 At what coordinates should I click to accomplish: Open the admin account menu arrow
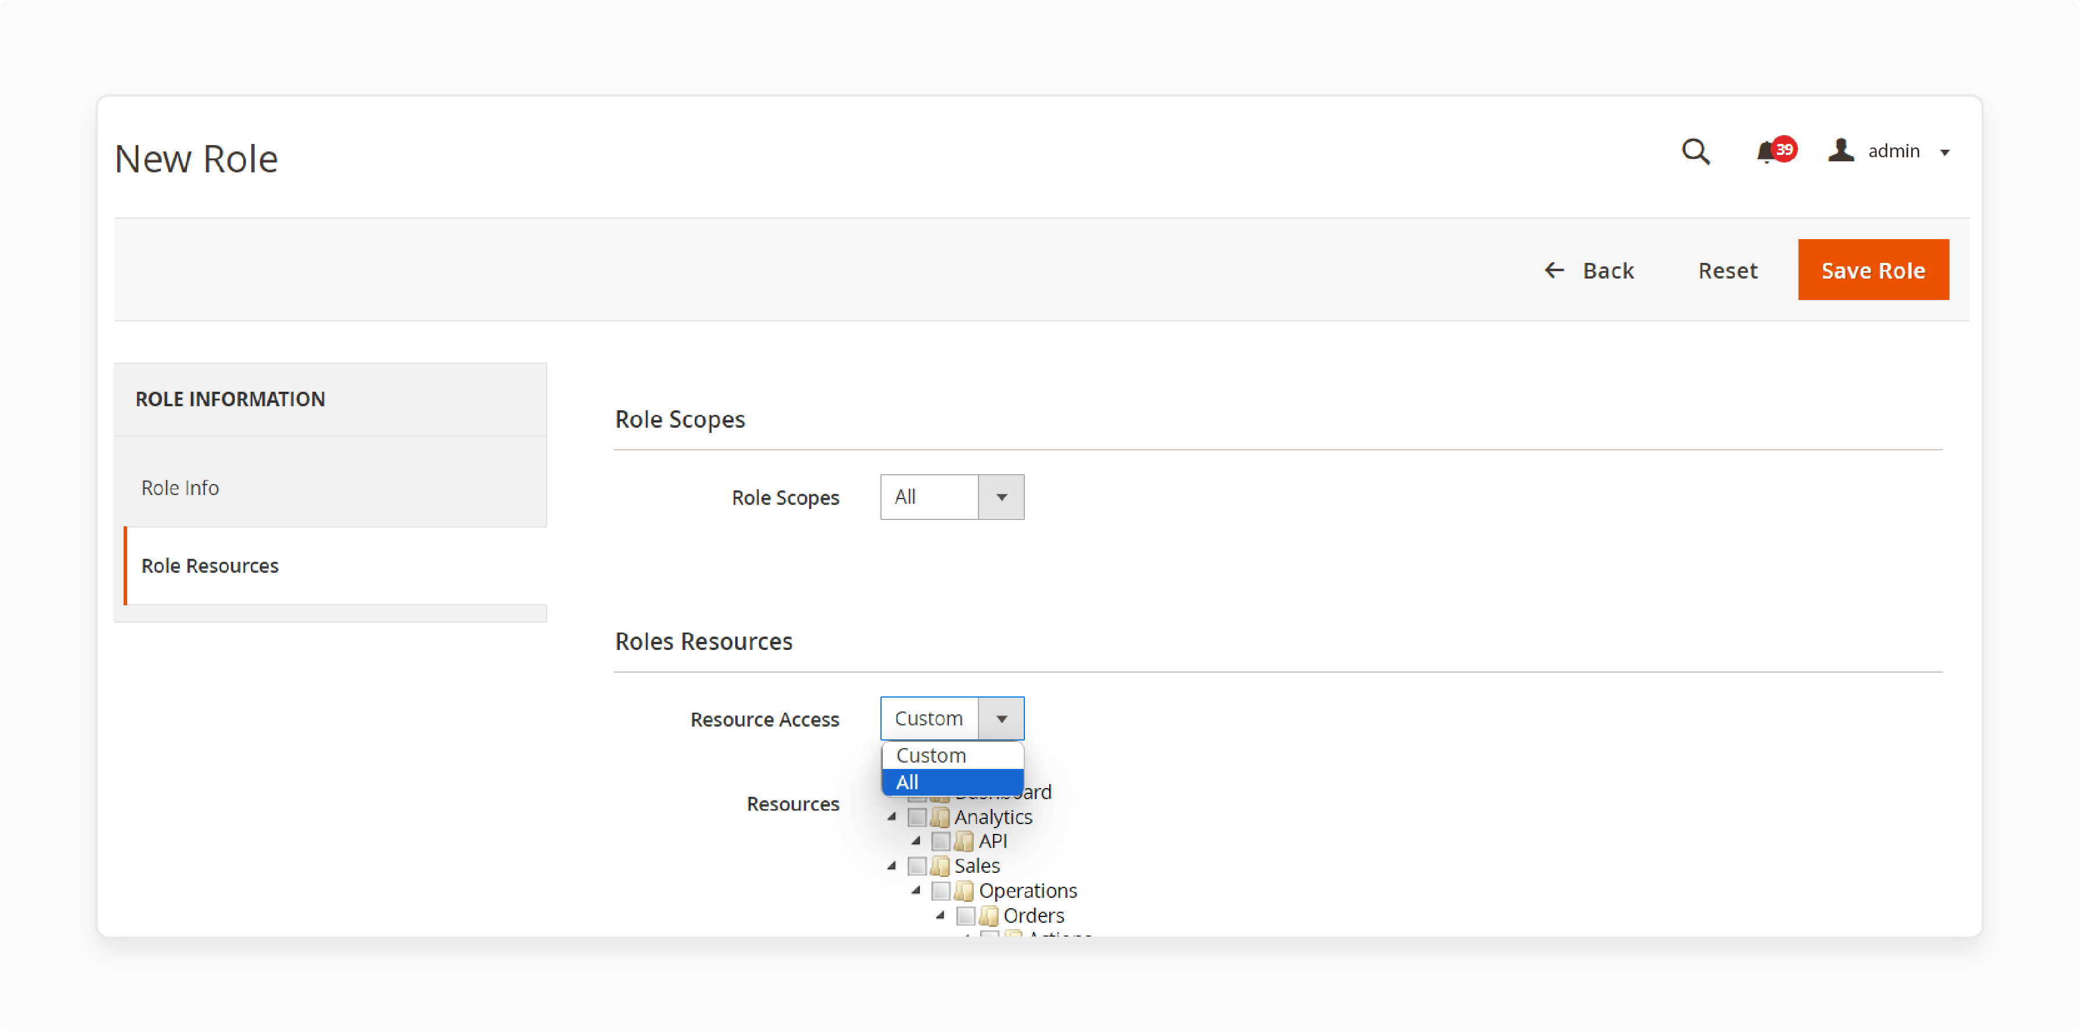tap(1944, 152)
